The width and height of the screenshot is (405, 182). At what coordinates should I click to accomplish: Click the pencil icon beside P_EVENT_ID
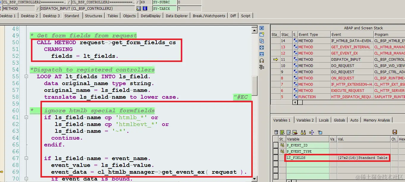click(282, 145)
